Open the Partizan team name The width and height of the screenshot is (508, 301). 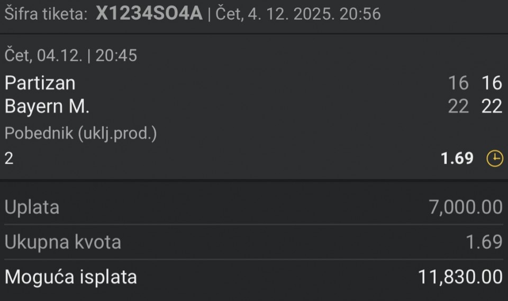40,83
